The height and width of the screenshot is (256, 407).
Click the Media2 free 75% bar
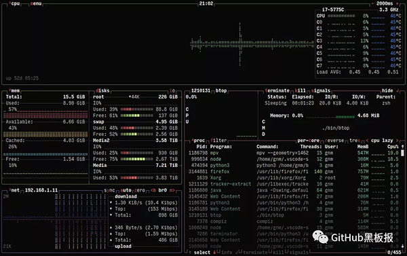pyautogui.click(x=136, y=159)
